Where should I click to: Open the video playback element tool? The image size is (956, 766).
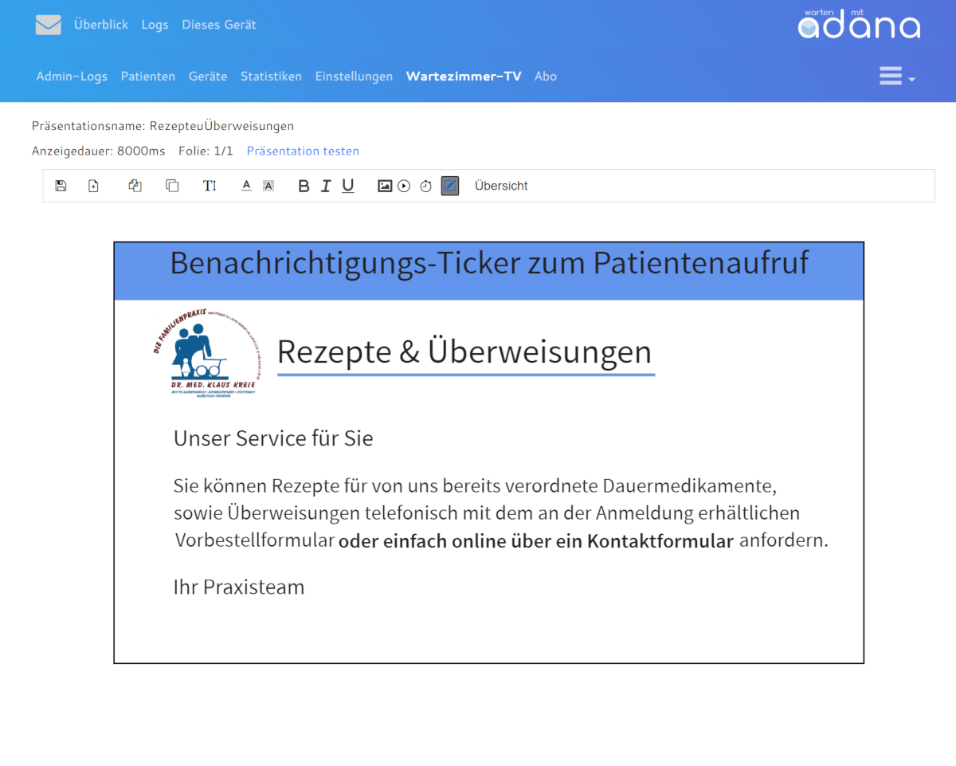coord(404,185)
